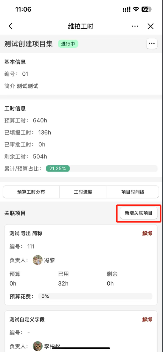Open the header three-dot more menu
163x352 pixels.
(x=135, y=26)
